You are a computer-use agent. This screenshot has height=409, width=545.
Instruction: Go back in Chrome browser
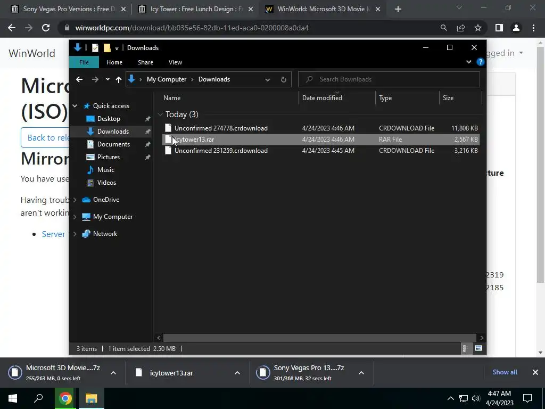(12, 28)
